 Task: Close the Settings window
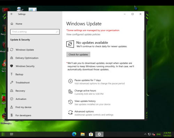click(140, 14)
